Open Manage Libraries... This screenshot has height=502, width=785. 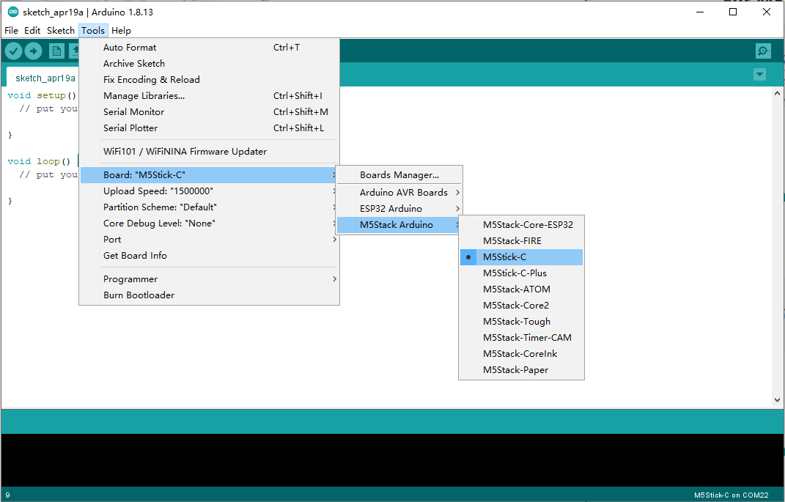210,95
